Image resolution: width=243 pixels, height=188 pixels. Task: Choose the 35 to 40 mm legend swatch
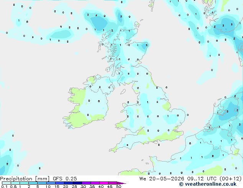(x=95, y=183)
